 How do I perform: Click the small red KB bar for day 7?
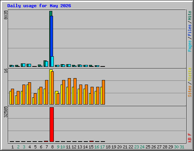(46, 141)
